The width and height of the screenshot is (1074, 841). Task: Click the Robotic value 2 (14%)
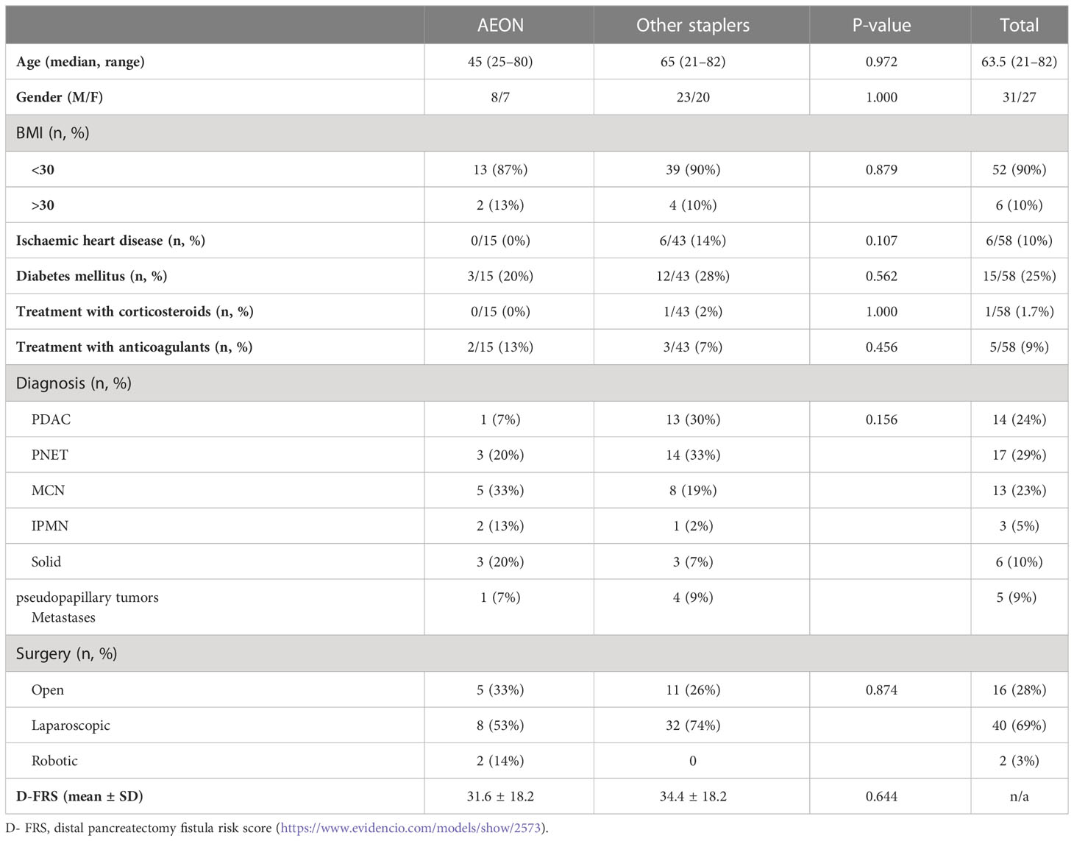click(500, 761)
